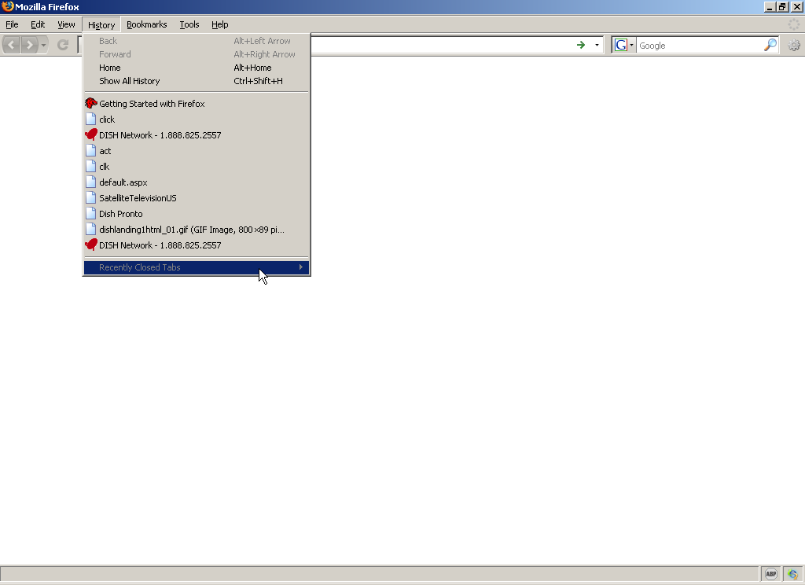Open the Tools menu
This screenshot has width=805, height=585.
189,24
